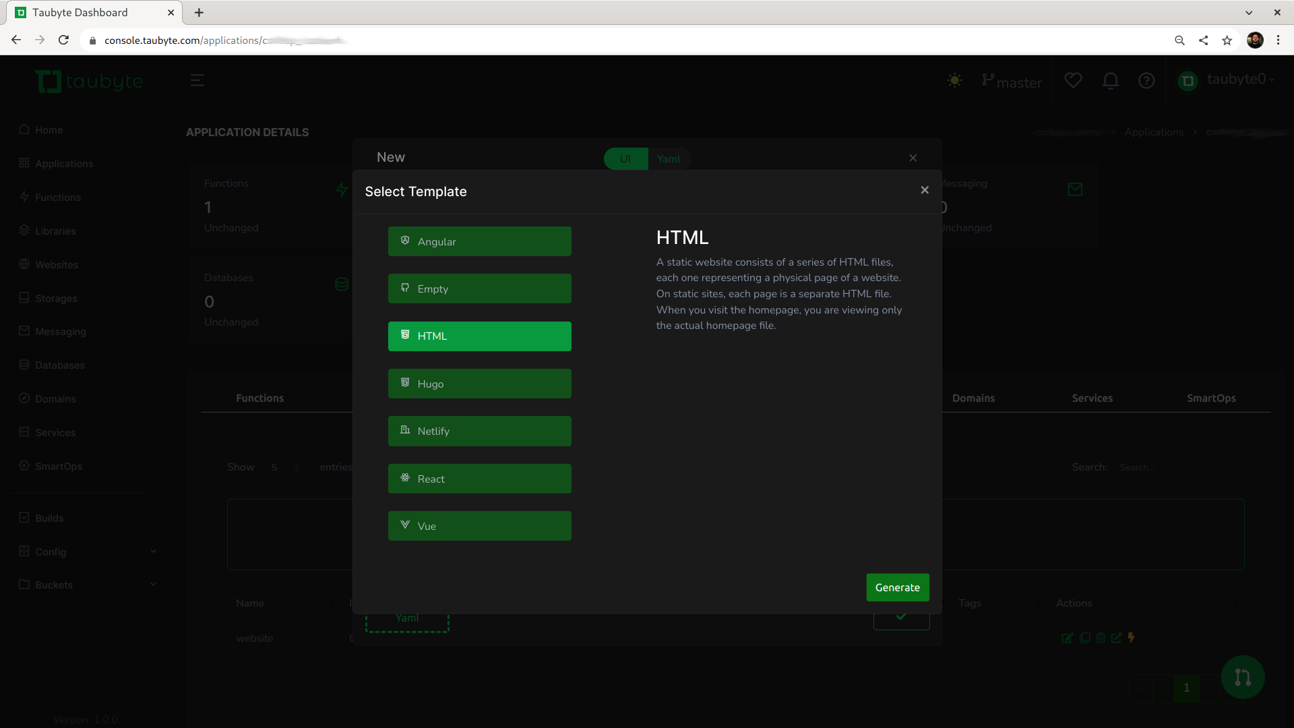Click the copy icon for website row
Image resolution: width=1294 pixels, height=728 pixels.
[1084, 638]
